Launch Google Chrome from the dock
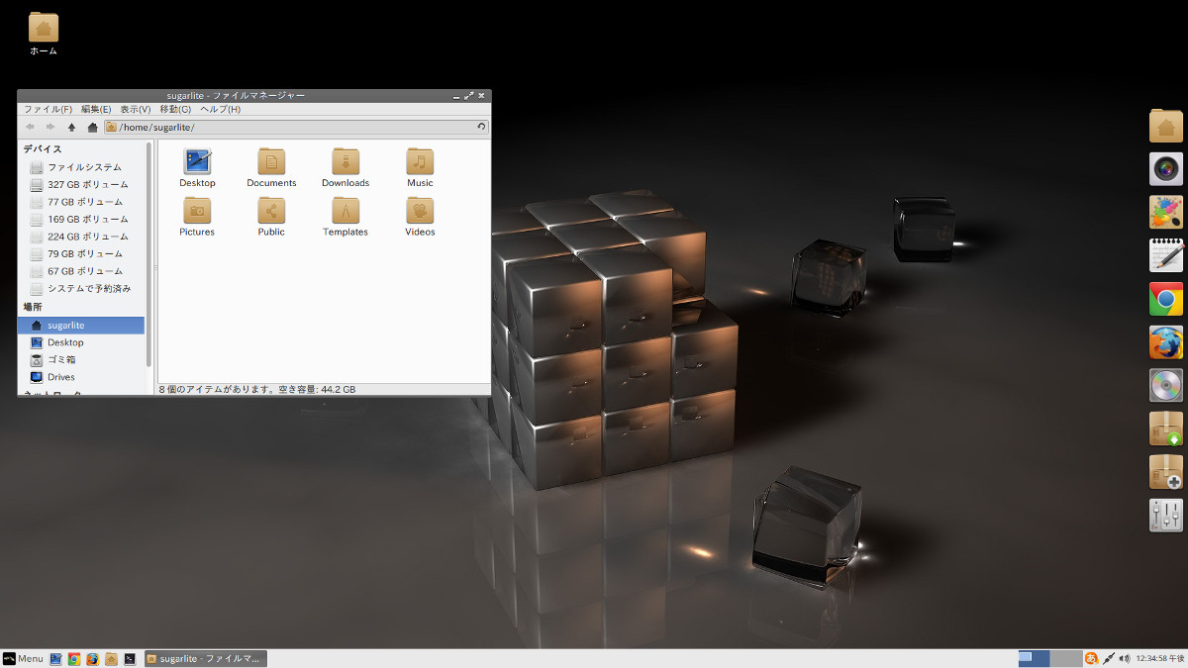The image size is (1188, 668). [x=1166, y=299]
